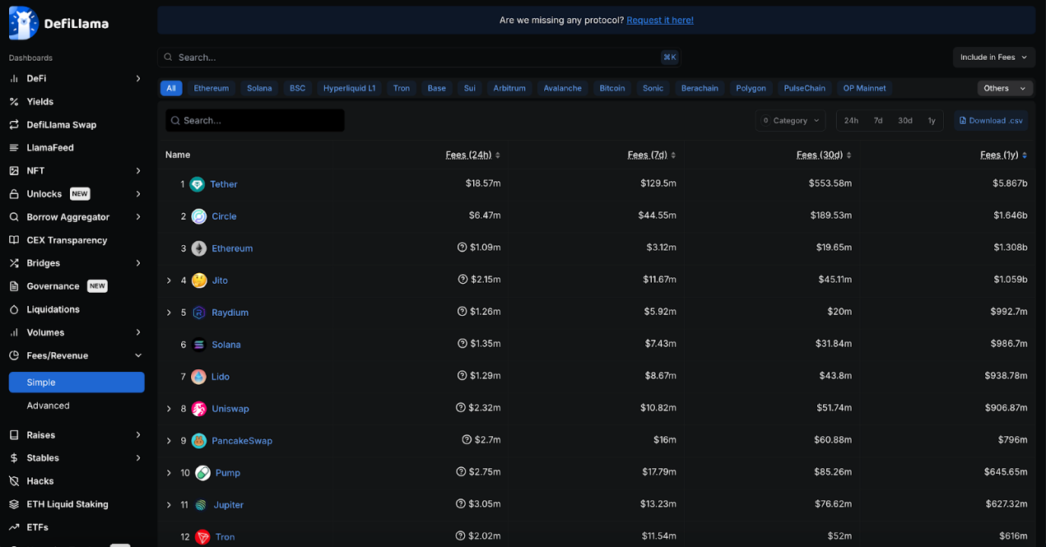The image size is (1046, 547).
Task: Click the Tron logo icon
Action: (x=202, y=537)
